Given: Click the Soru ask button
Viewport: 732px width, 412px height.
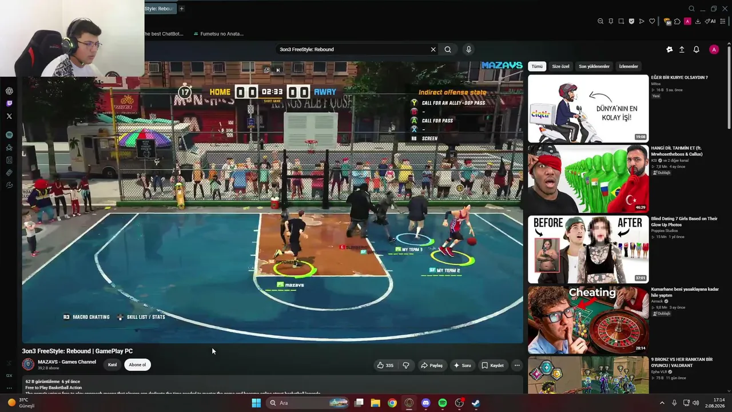Looking at the screenshot, I should pyautogui.click(x=462, y=365).
